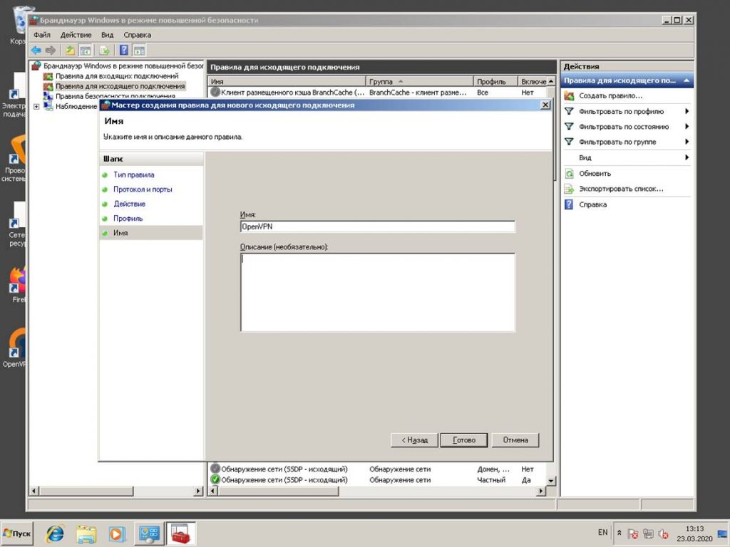Open the Справка menu
Screen dimensions: 730x547
(x=138, y=35)
